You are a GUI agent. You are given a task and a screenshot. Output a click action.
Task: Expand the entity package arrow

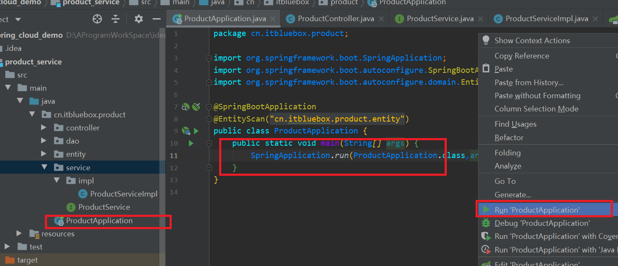click(x=44, y=154)
